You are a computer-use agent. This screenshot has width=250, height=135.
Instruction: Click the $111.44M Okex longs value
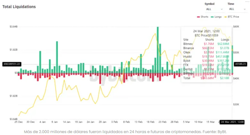click(222, 52)
